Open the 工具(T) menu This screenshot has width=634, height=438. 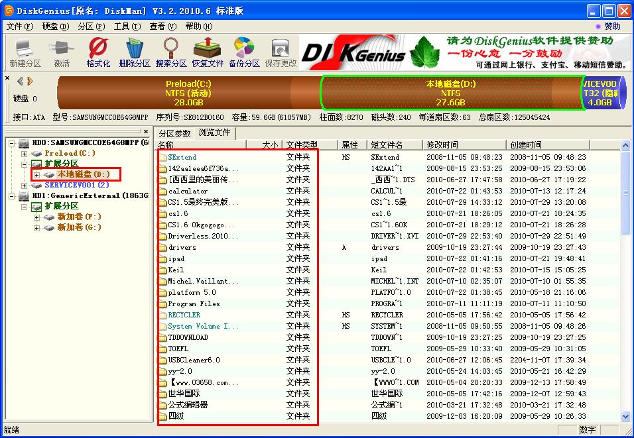pos(127,27)
